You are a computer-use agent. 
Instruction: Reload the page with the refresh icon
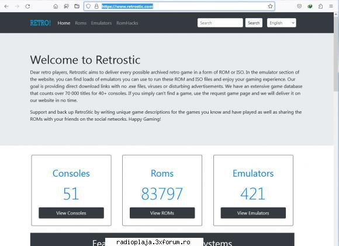[27, 6]
